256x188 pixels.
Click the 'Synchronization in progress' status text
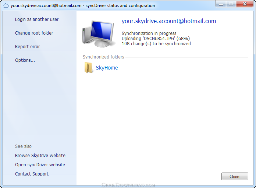pyautogui.click(x=149, y=33)
